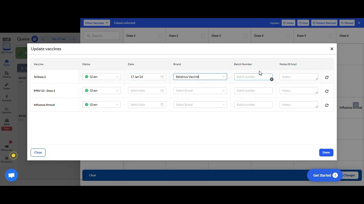This screenshot has height=204, width=364.
Task: Tick the Dose 2 column checkbox
Action: (203, 36)
